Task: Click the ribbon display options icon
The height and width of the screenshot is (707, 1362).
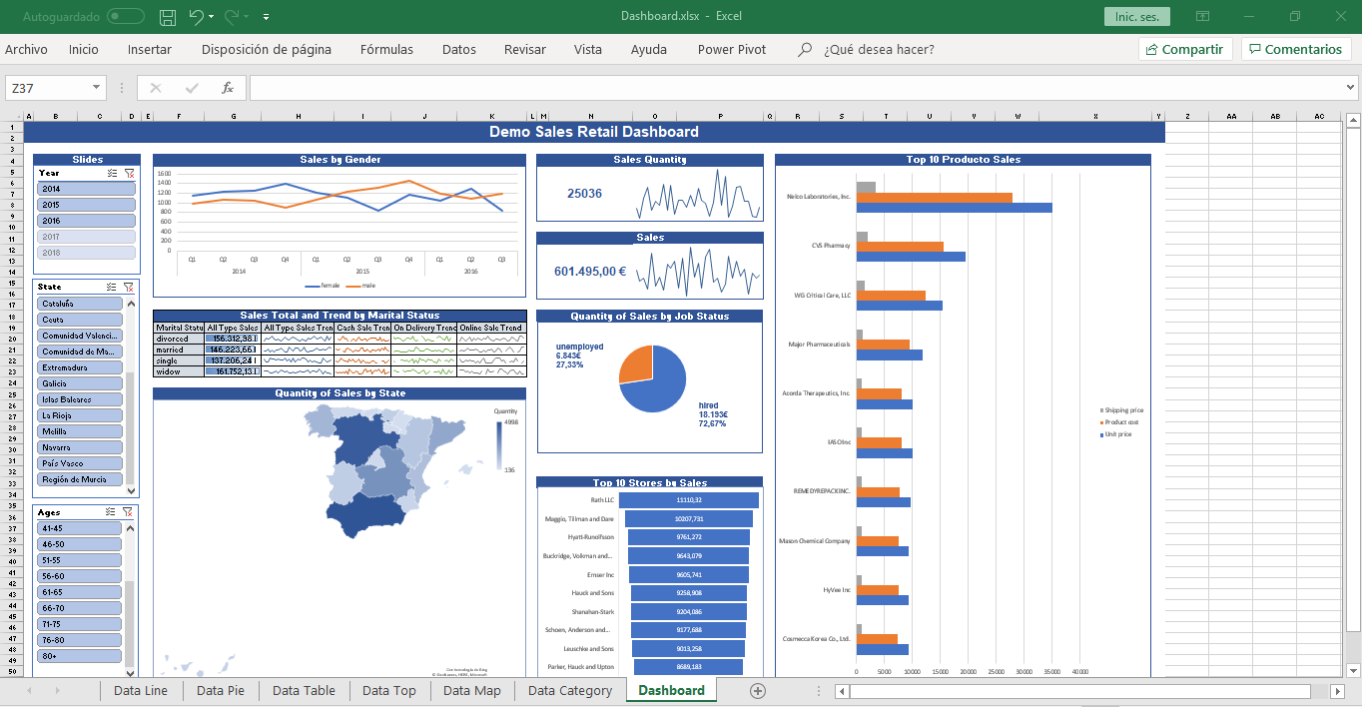Action: [1203, 17]
